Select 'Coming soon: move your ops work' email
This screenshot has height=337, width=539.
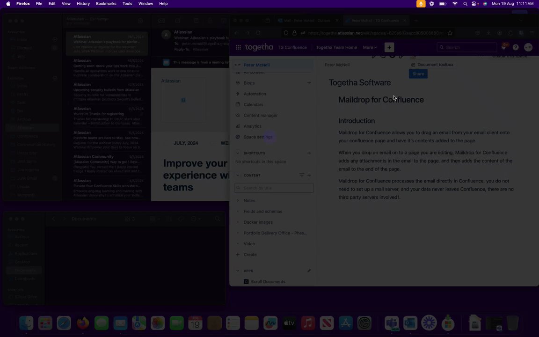pyautogui.click(x=107, y=68)
